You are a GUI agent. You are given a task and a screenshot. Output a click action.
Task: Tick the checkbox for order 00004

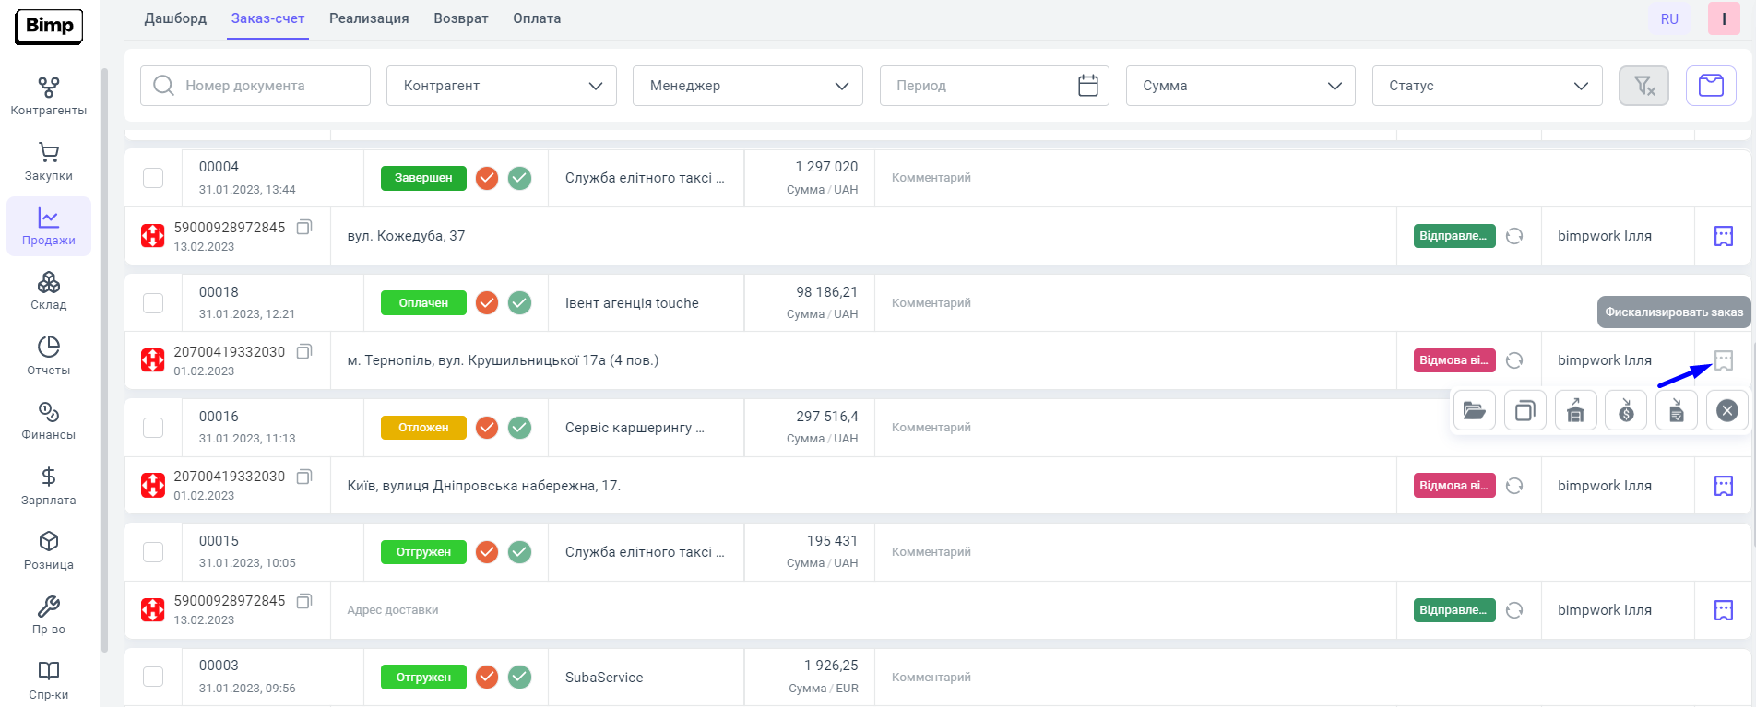(153, 178)
